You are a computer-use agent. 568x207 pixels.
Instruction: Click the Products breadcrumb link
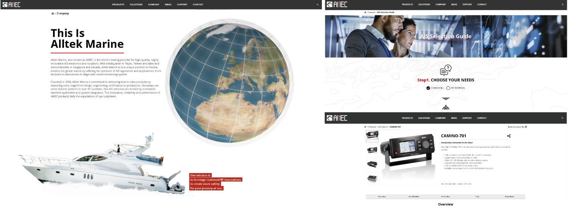[x=372, y=127]
